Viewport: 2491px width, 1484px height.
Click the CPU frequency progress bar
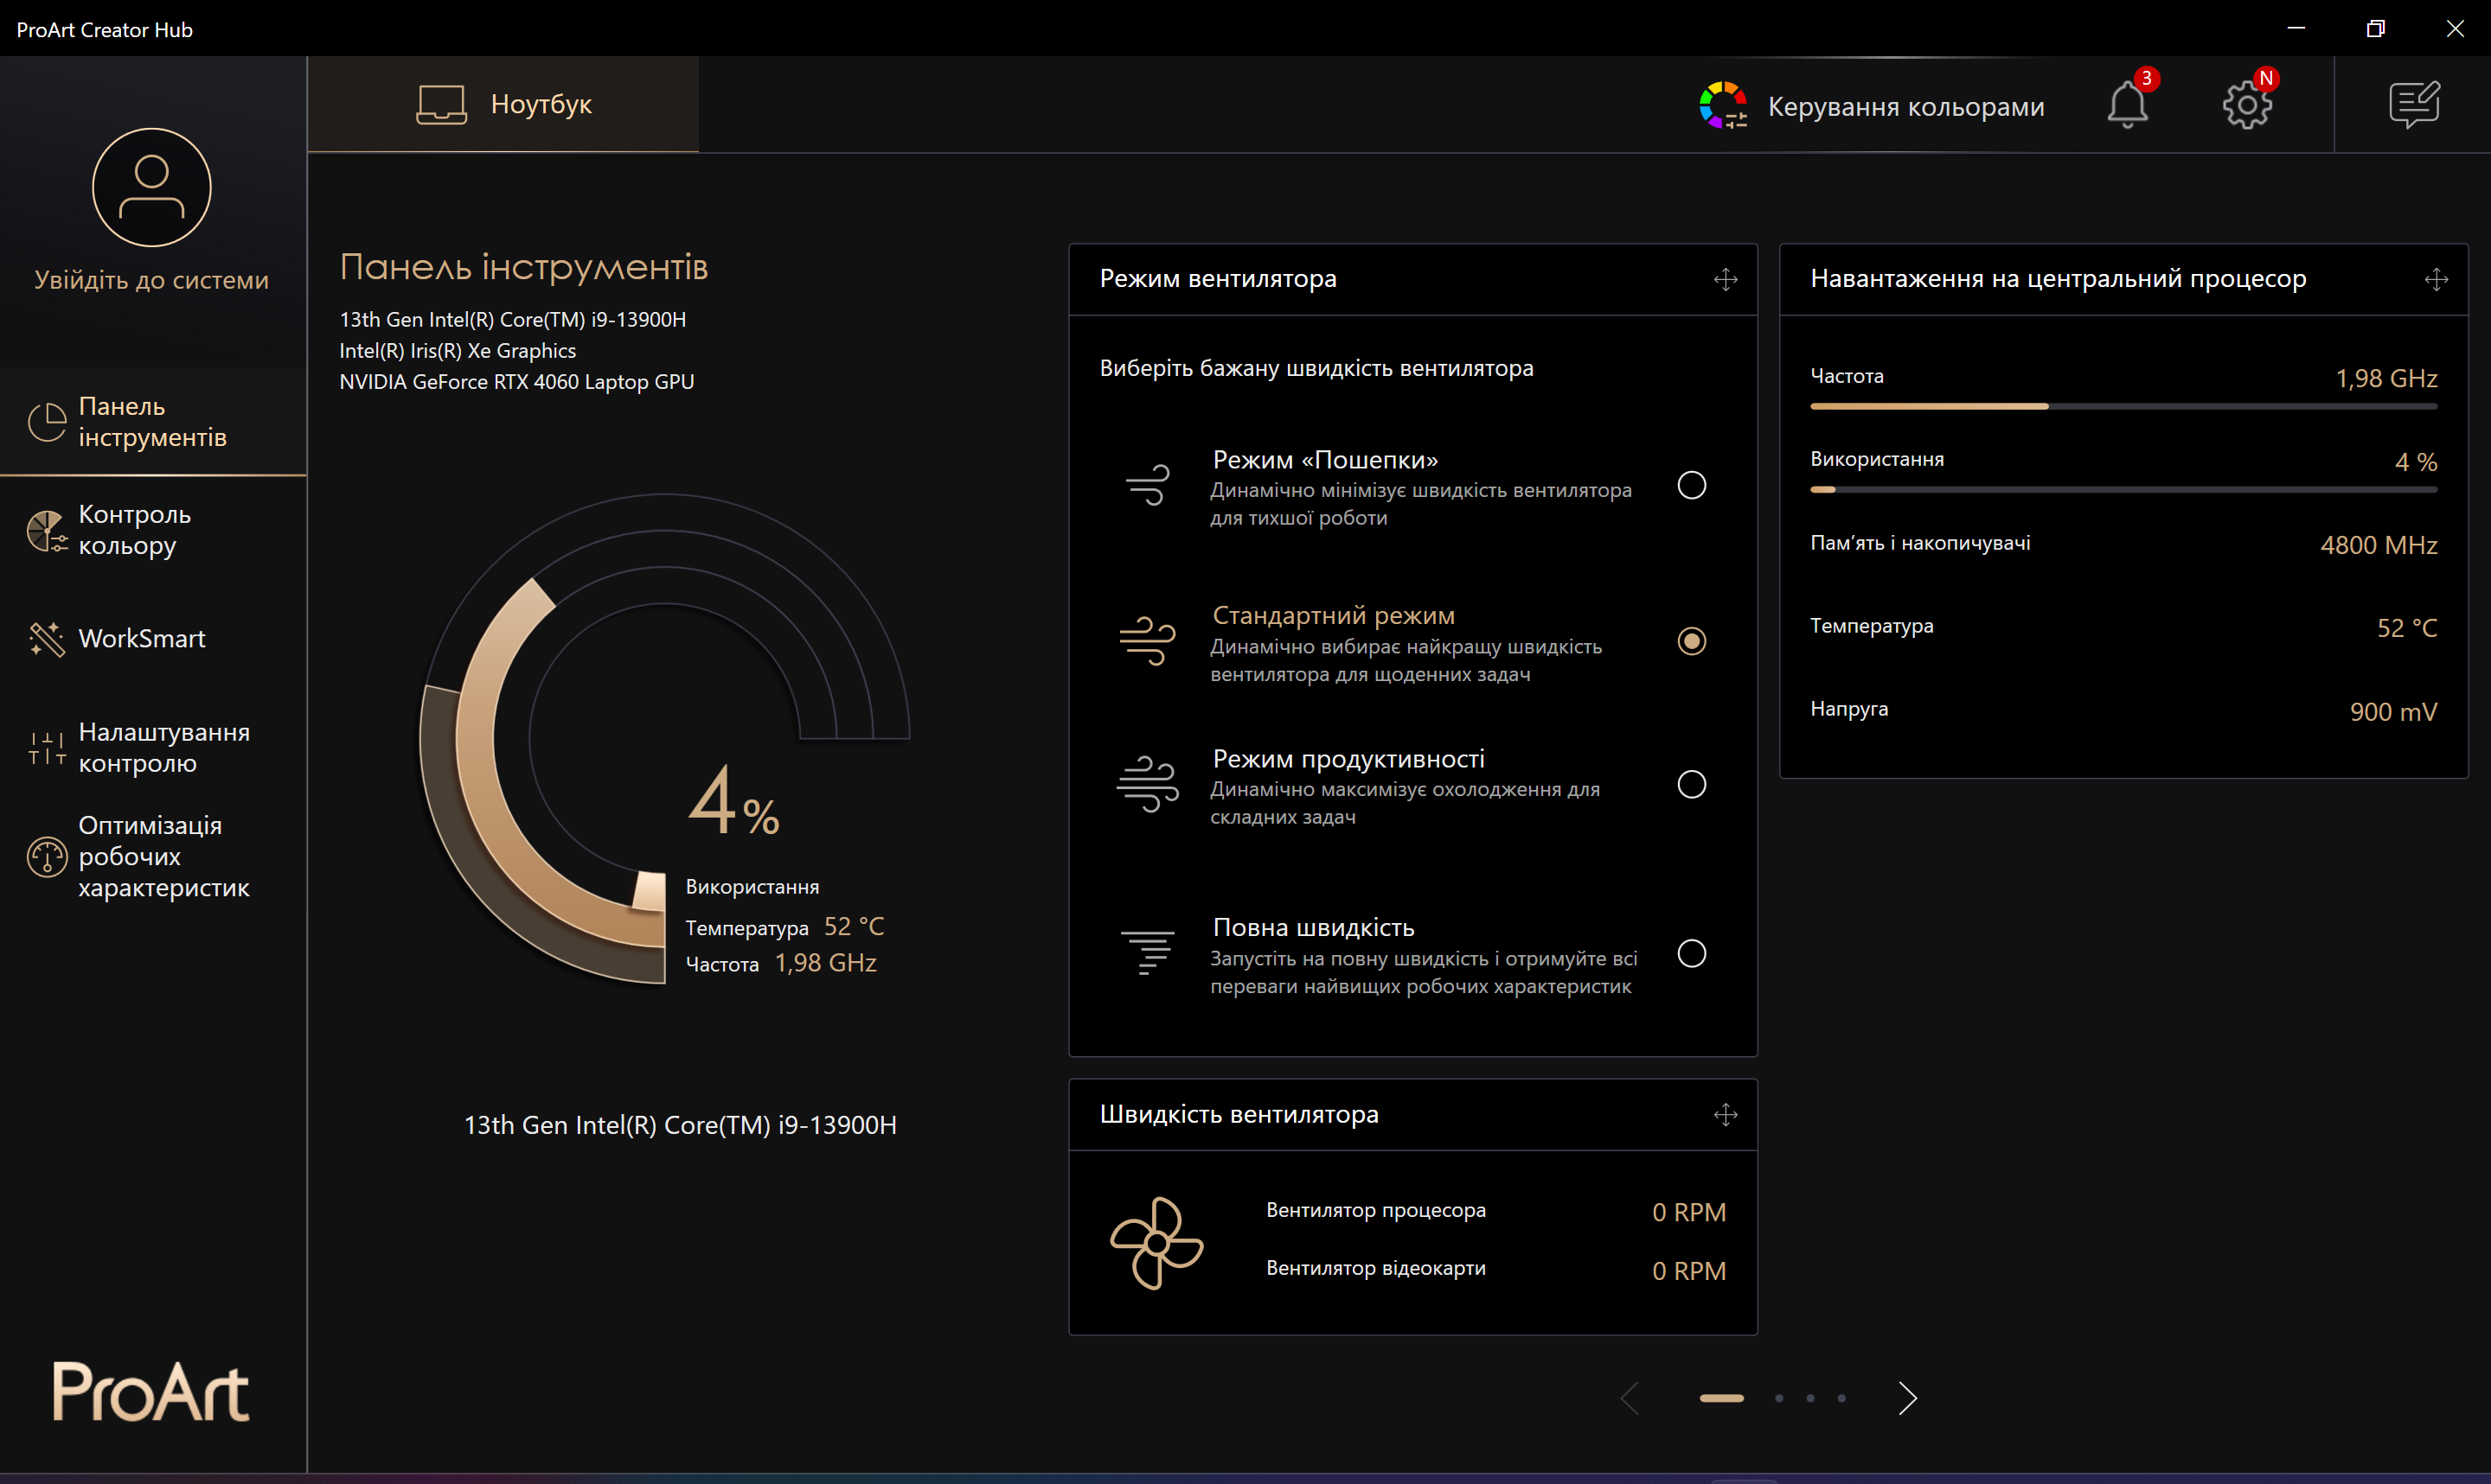2123,407
